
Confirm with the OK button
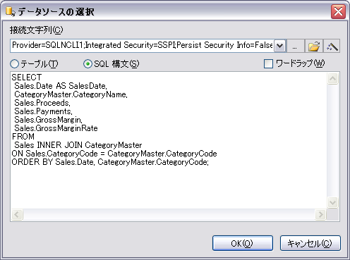tap(243, 243)
